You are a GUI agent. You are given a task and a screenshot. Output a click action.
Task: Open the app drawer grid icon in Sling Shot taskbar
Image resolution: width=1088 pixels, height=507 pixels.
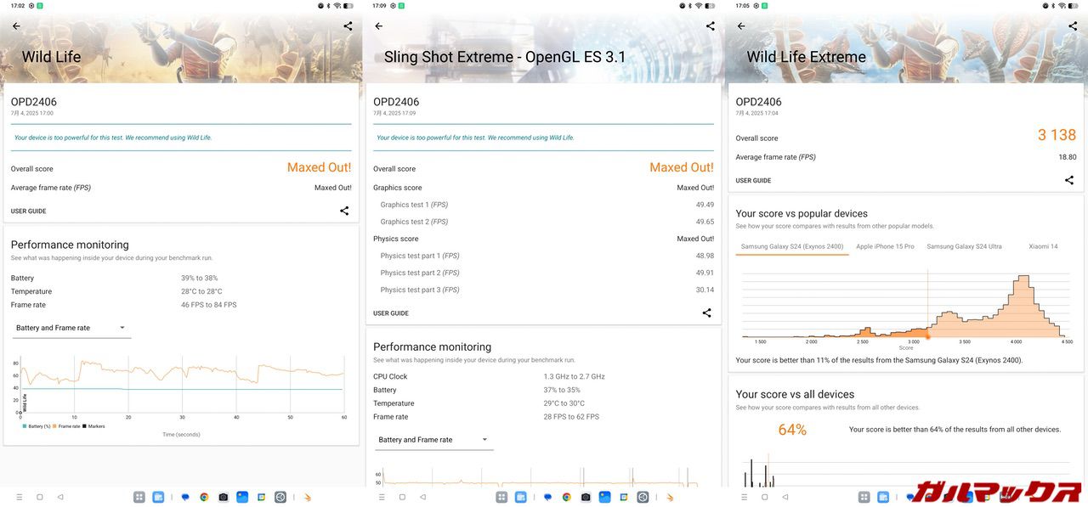point(501,497)
